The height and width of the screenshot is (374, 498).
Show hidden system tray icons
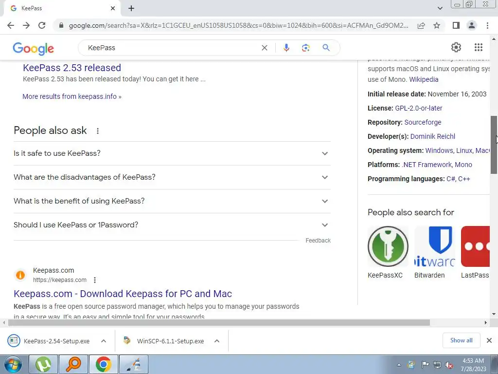(399, 365)
